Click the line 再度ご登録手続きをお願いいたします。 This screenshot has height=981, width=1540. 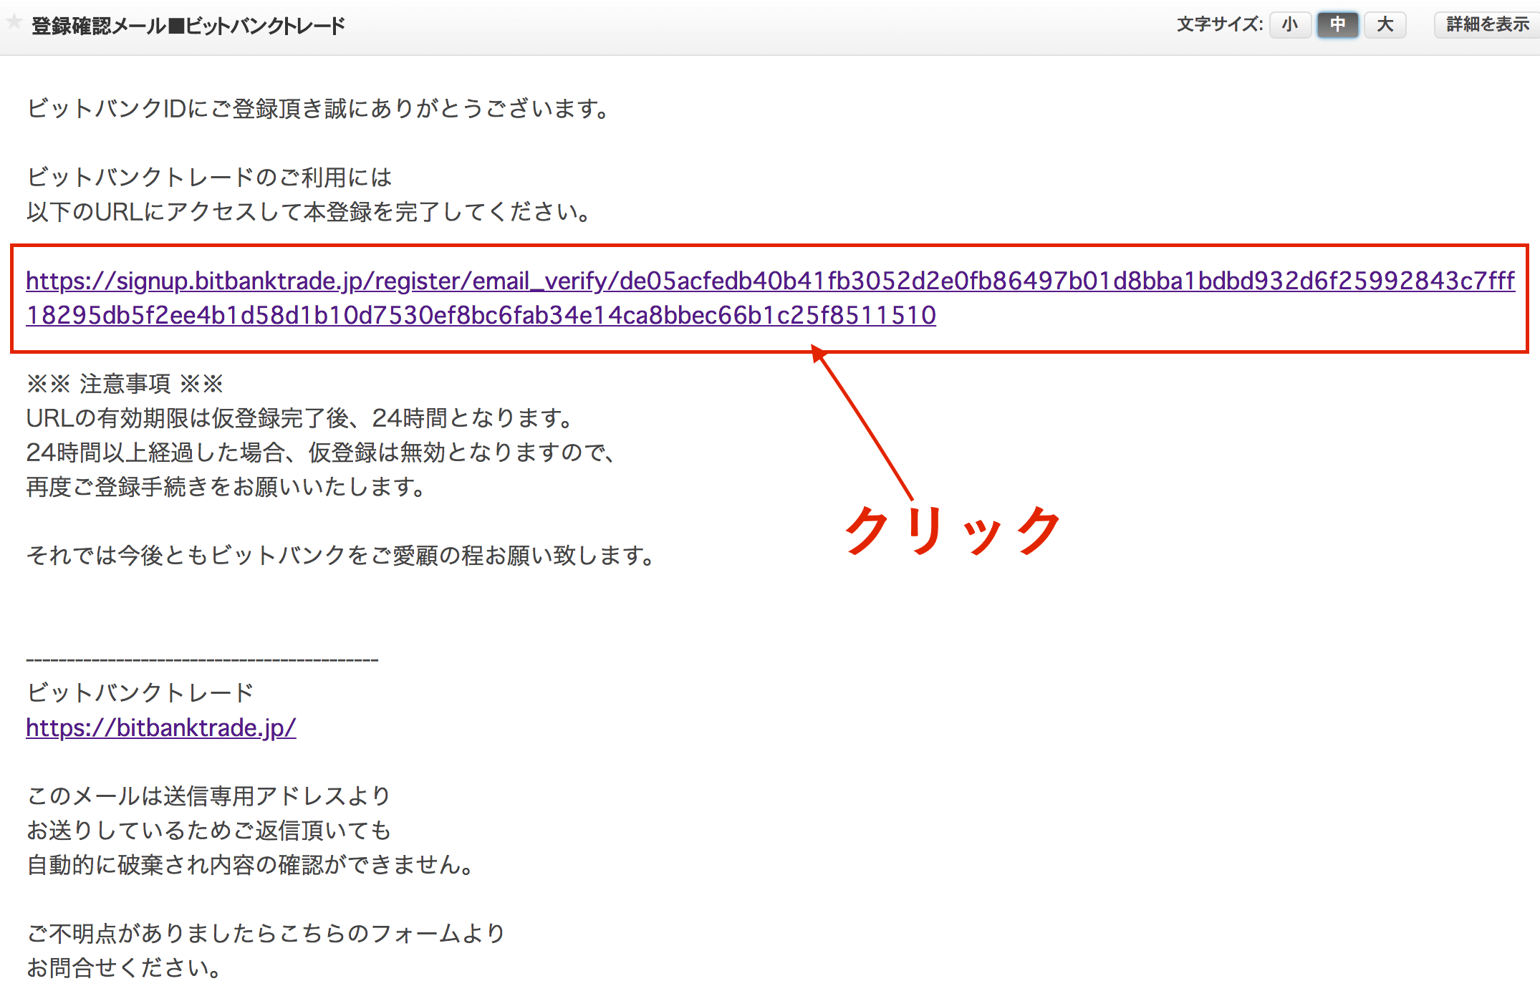click(x=227, y=487)
